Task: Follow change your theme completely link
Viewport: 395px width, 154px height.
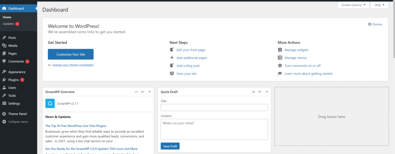Action: 73,65
